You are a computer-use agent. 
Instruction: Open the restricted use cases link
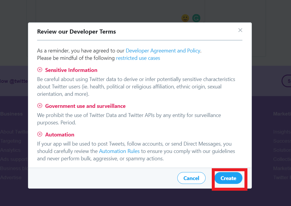click(x=138, y=58)
